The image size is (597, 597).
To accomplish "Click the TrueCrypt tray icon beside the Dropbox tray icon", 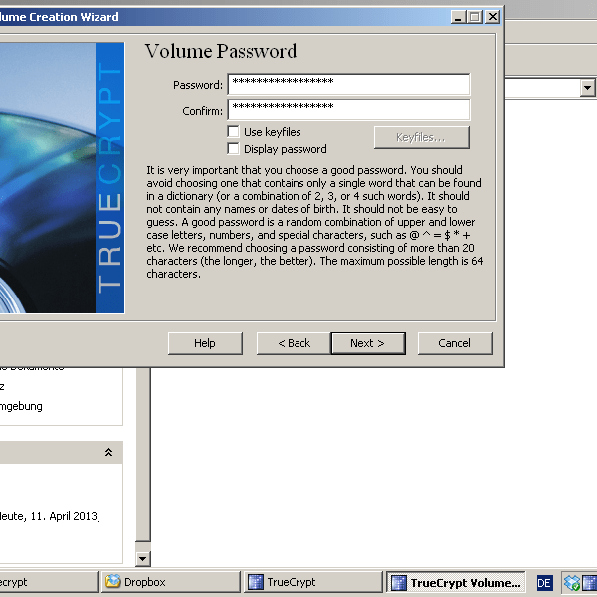I will click(590, 583).
